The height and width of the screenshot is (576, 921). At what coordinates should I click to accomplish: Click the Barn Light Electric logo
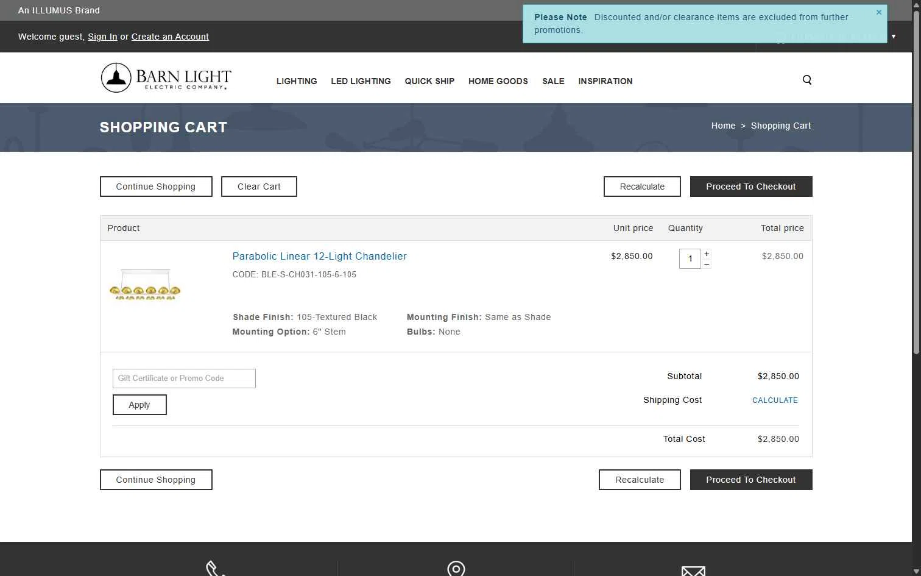[x=166, y=78]
